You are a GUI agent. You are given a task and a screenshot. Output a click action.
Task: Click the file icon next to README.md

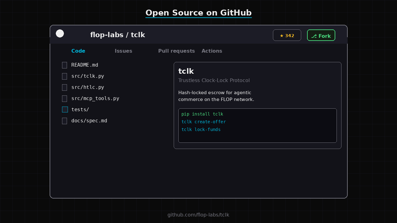pyautogui.click(x=65, y=65)
